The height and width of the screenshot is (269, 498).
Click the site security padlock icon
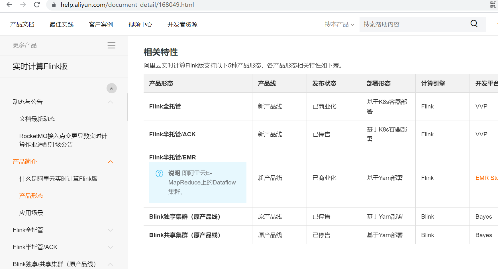(x=53, y=5)
